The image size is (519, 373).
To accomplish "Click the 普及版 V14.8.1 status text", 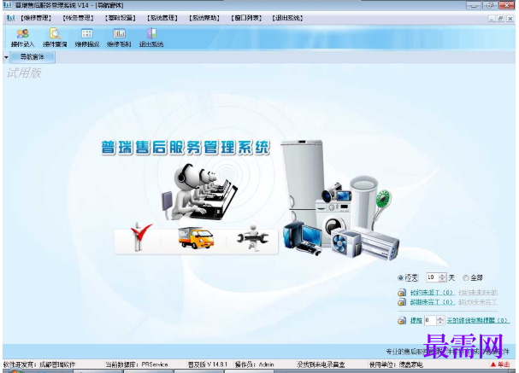I will click(208, 364).
